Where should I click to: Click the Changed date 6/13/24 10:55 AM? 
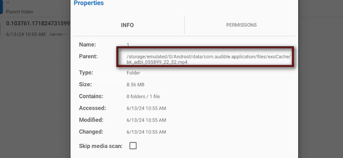pyautogui.click(x=146, y=132)
